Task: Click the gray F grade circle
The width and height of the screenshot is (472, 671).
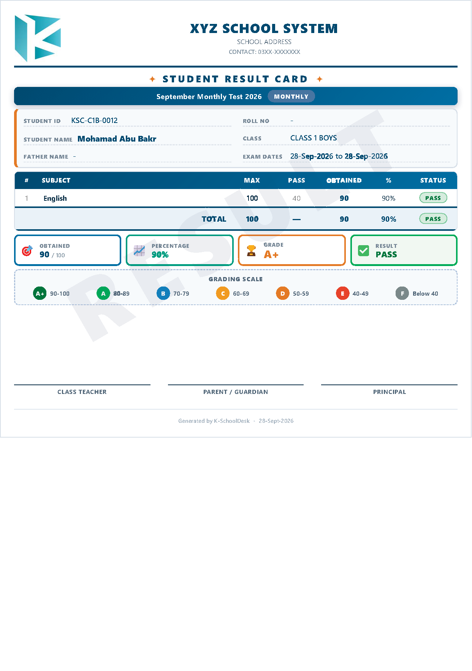Action: (x=402, y=293)
